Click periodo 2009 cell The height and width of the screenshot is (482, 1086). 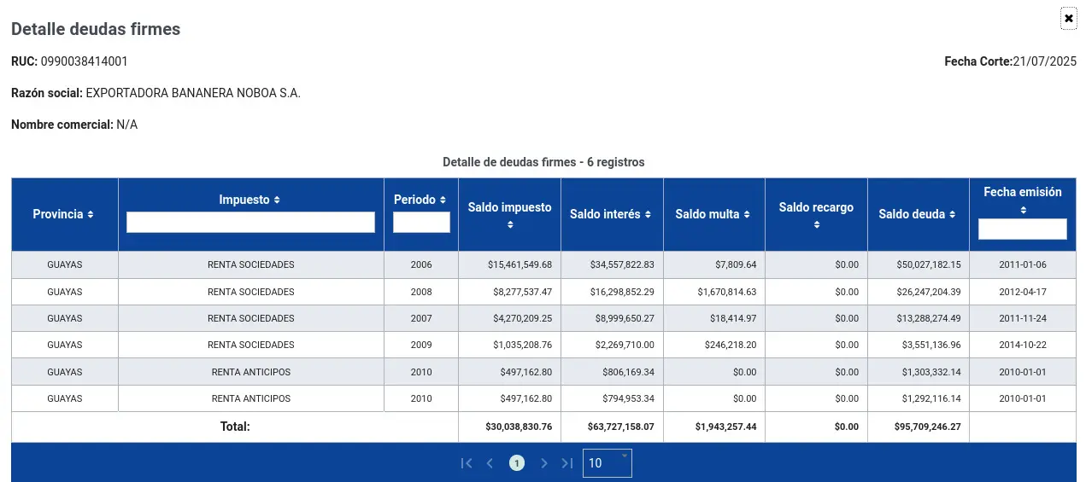421,345
